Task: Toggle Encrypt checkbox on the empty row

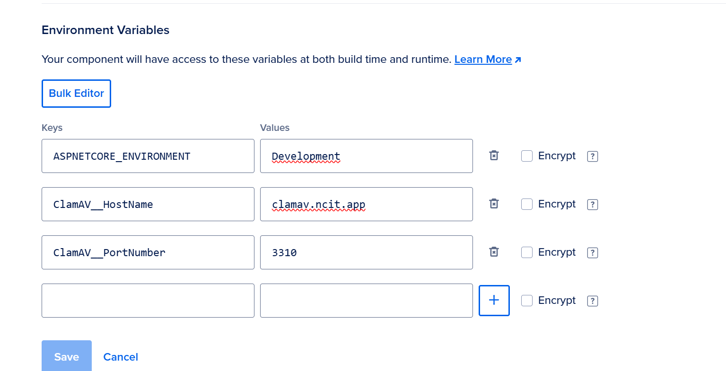Action: (x=527, y=301)
